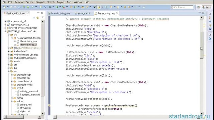
Task: Expand the P0731_PreferencesEnable project
Action: pyautogui.click(x=5, y=28)
